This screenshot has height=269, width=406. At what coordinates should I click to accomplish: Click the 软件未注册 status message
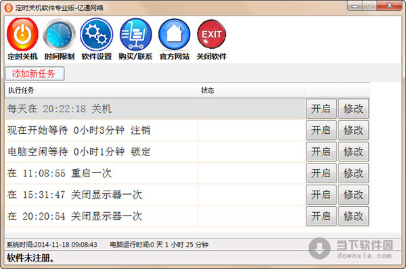[30, 258]
